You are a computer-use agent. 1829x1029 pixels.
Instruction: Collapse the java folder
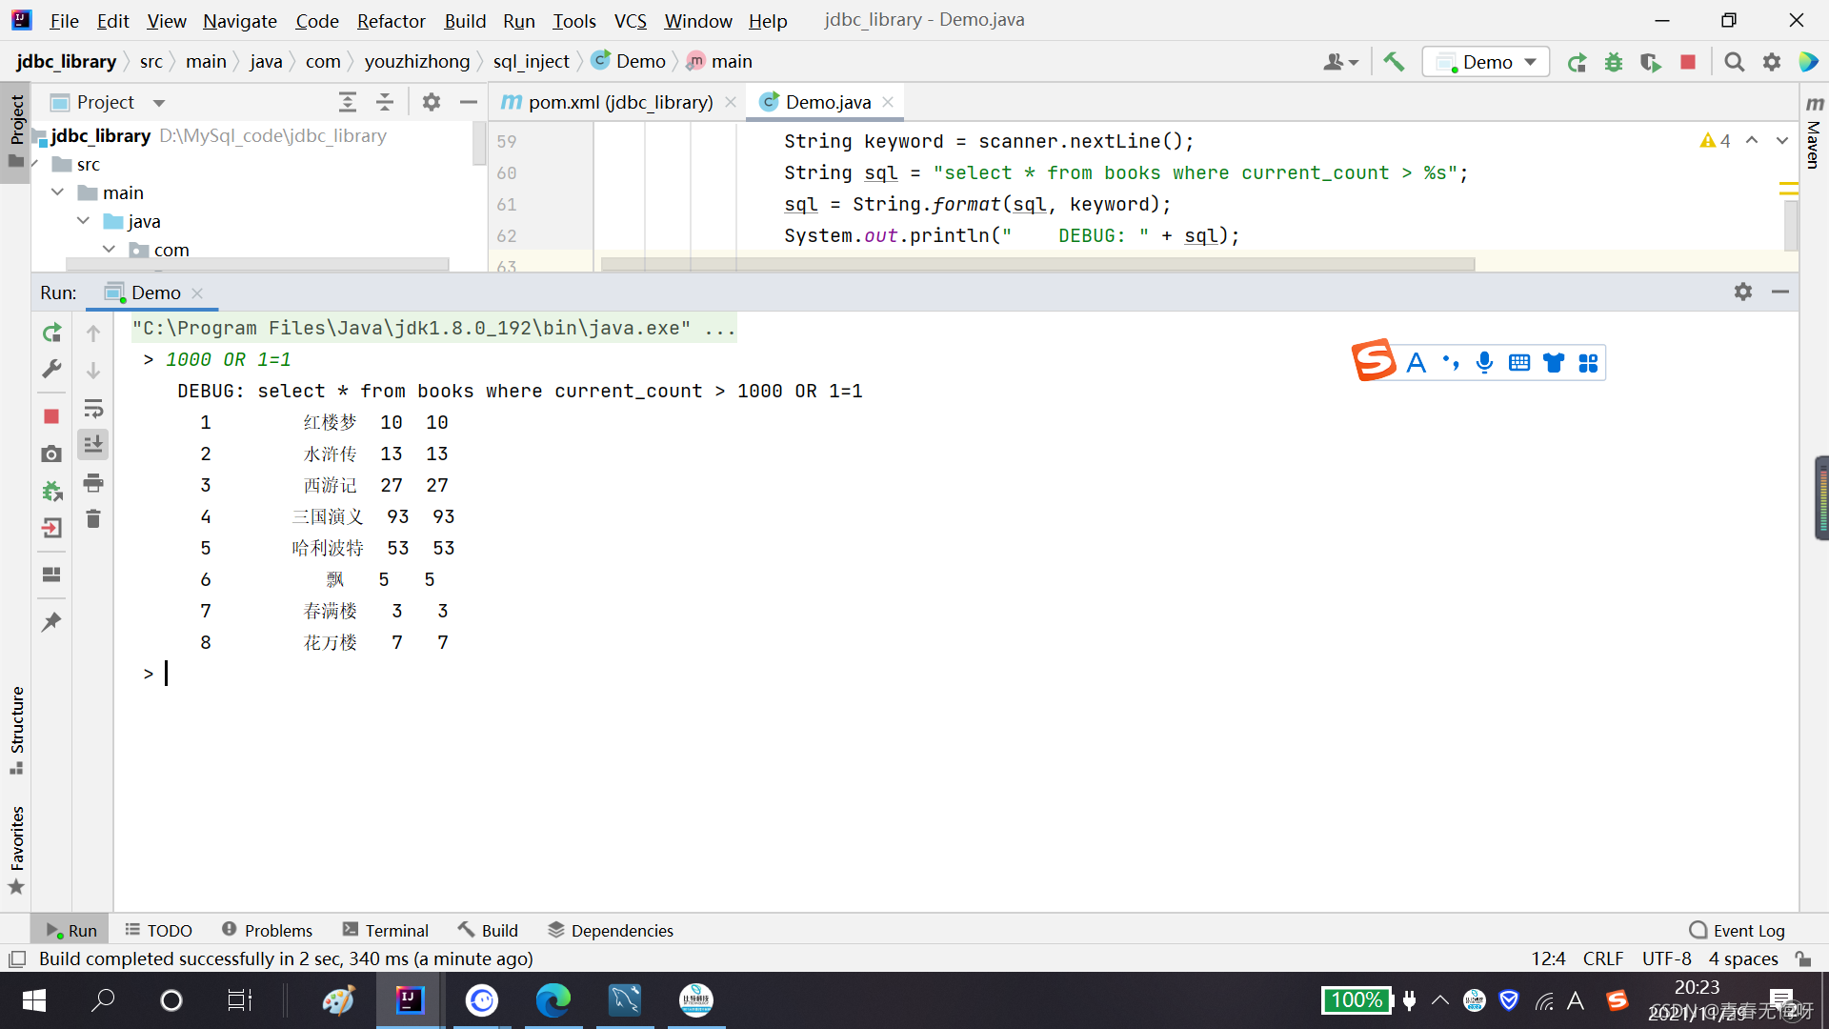[x=84, y=221]
